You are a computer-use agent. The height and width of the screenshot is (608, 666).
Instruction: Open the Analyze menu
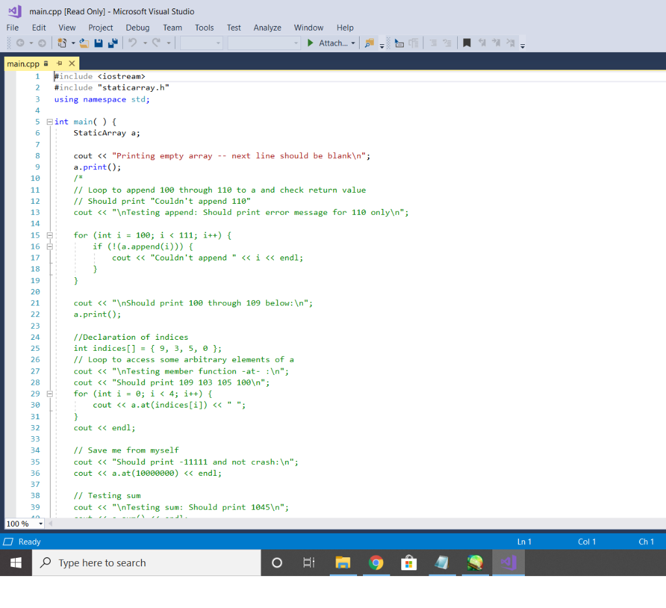[x=267, y=27]
